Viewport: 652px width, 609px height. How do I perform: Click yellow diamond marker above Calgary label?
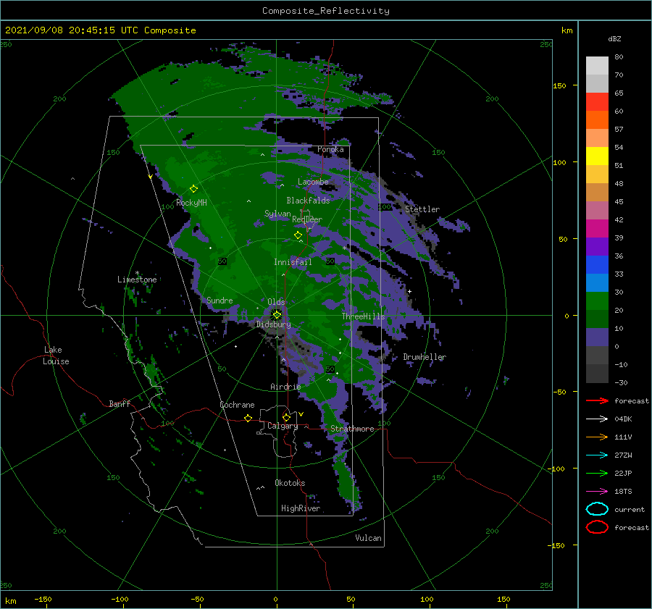point(286,417)
